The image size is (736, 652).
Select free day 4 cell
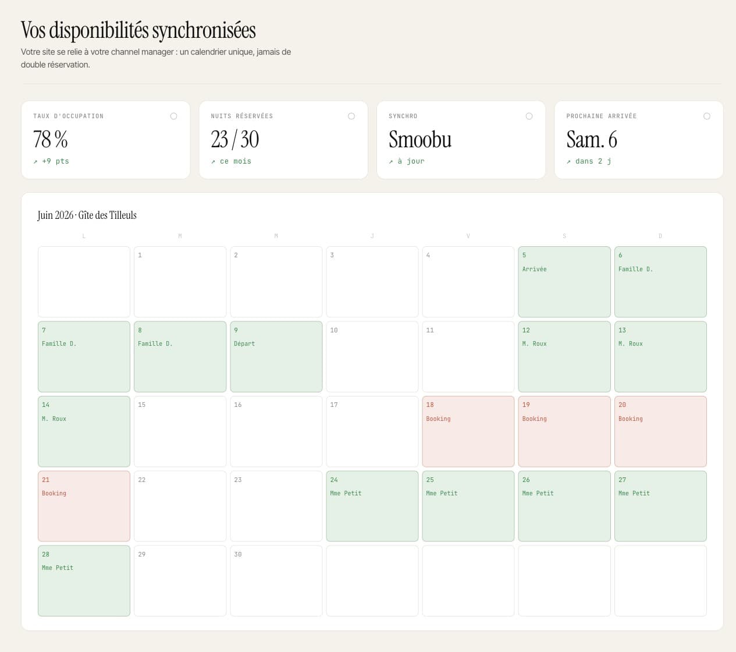[468, 282]
